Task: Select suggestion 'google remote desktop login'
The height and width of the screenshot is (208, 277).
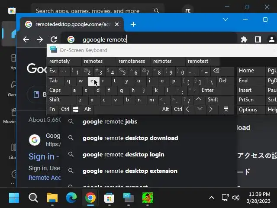Action: (149, 155)
